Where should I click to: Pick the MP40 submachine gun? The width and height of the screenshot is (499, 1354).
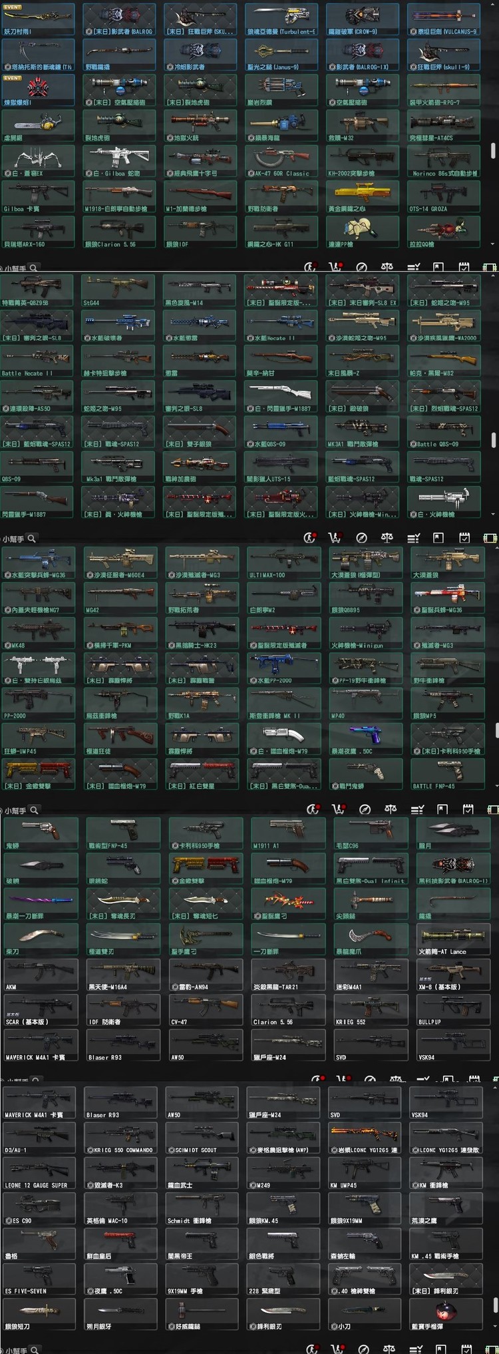click(x=365, y=704)
